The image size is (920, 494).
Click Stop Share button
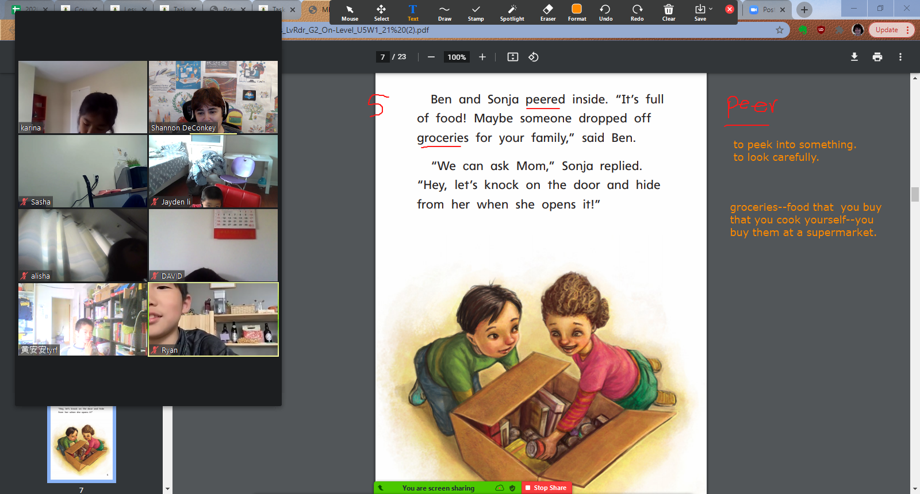coord(546,488)
